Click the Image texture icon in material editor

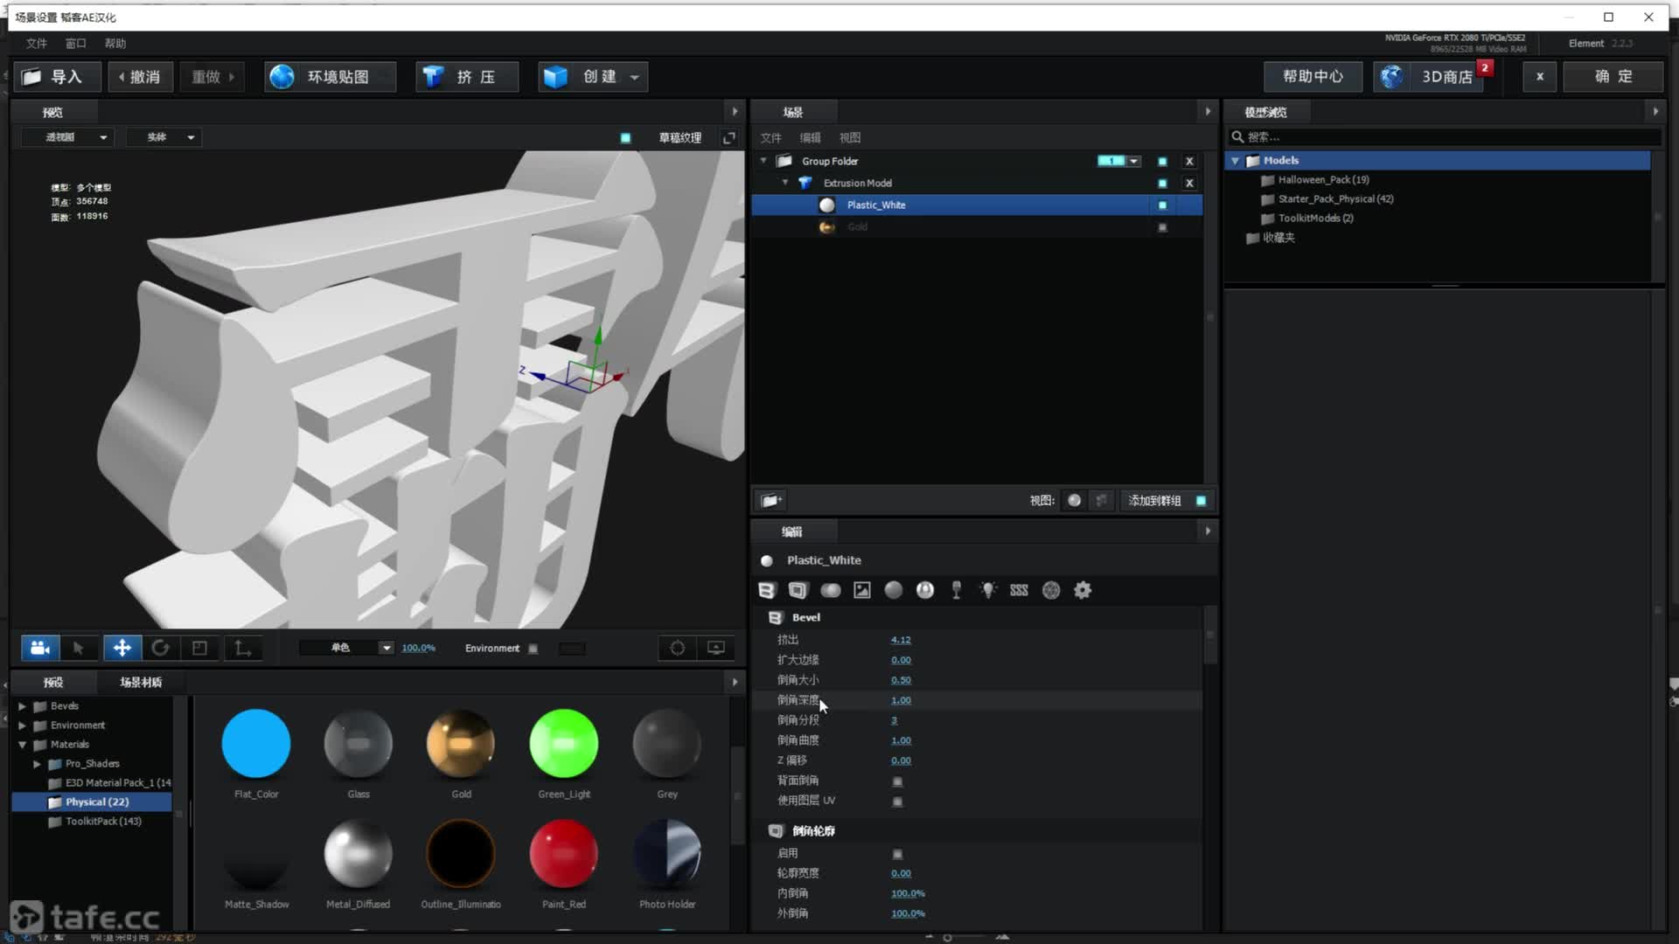[862, 590]
